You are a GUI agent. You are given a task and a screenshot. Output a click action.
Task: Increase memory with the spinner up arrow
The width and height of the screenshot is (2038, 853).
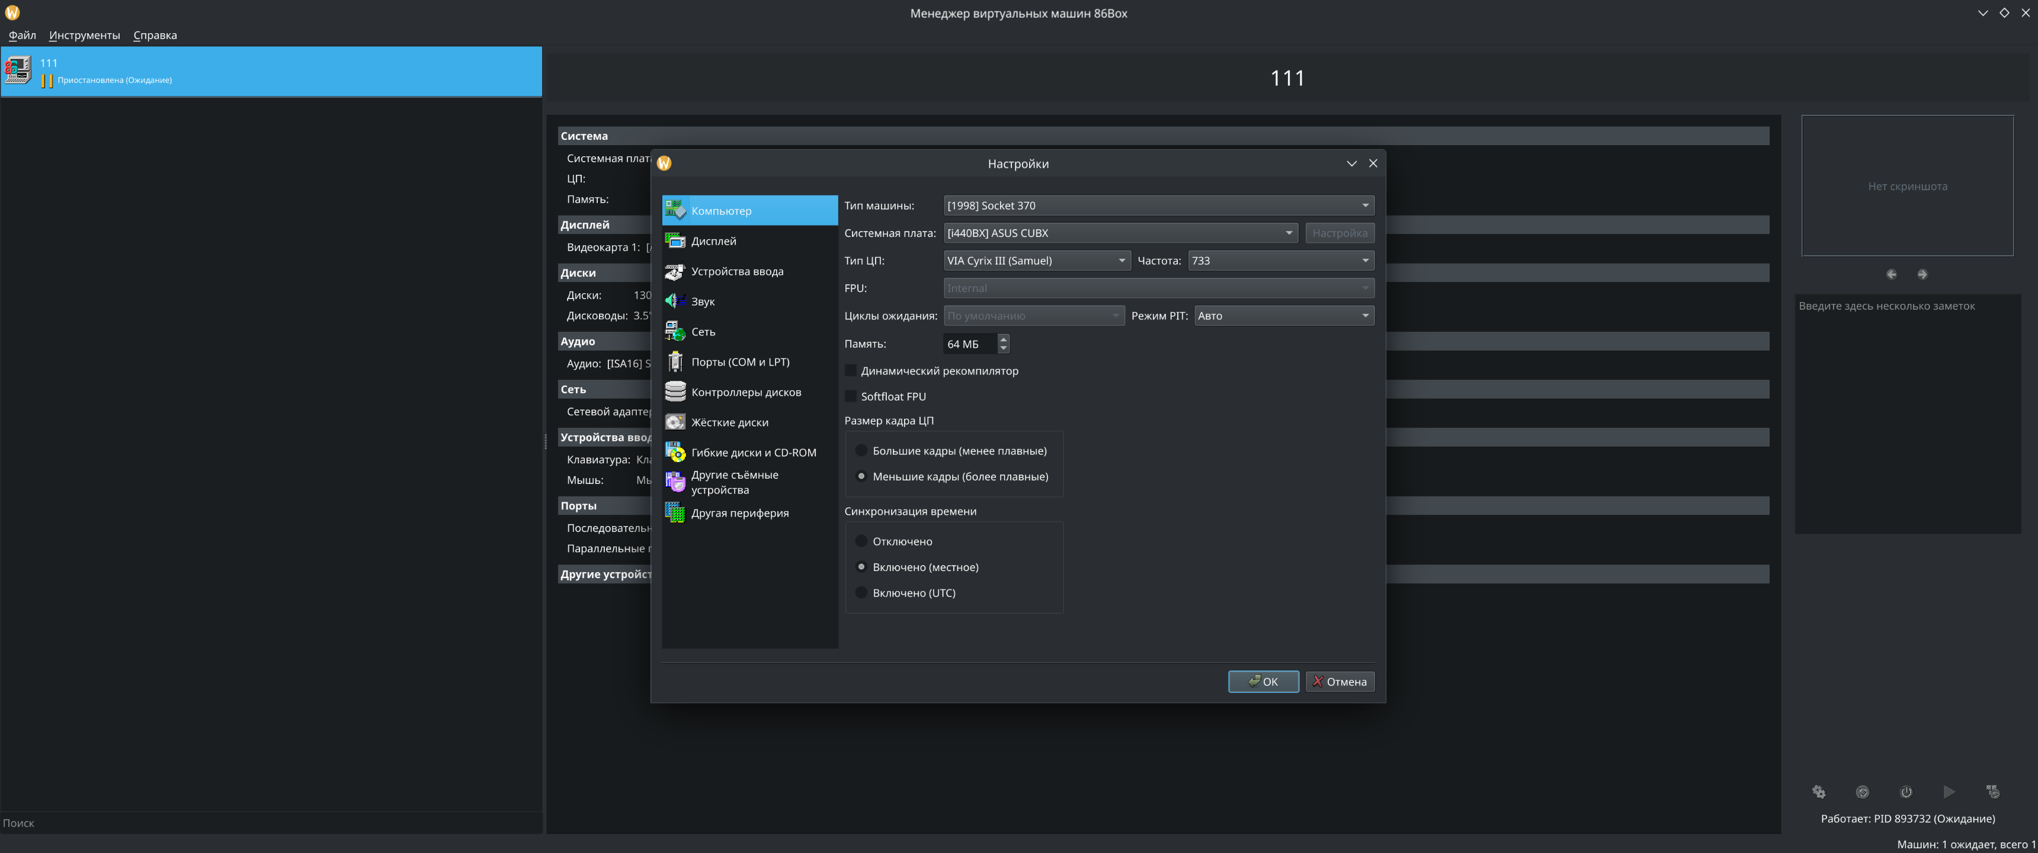coord(1003,339)
